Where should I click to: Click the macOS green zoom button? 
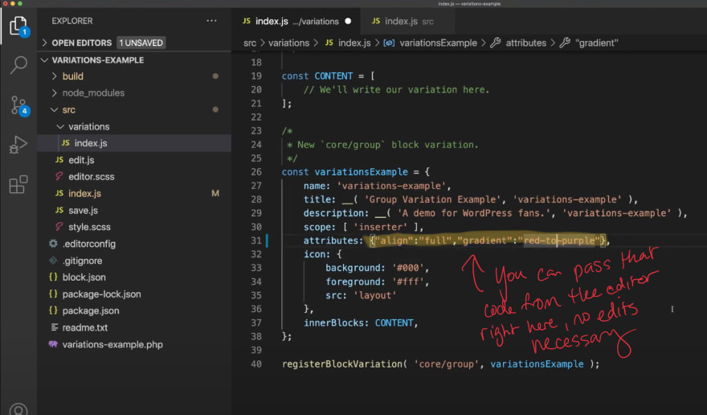point(20,3)
